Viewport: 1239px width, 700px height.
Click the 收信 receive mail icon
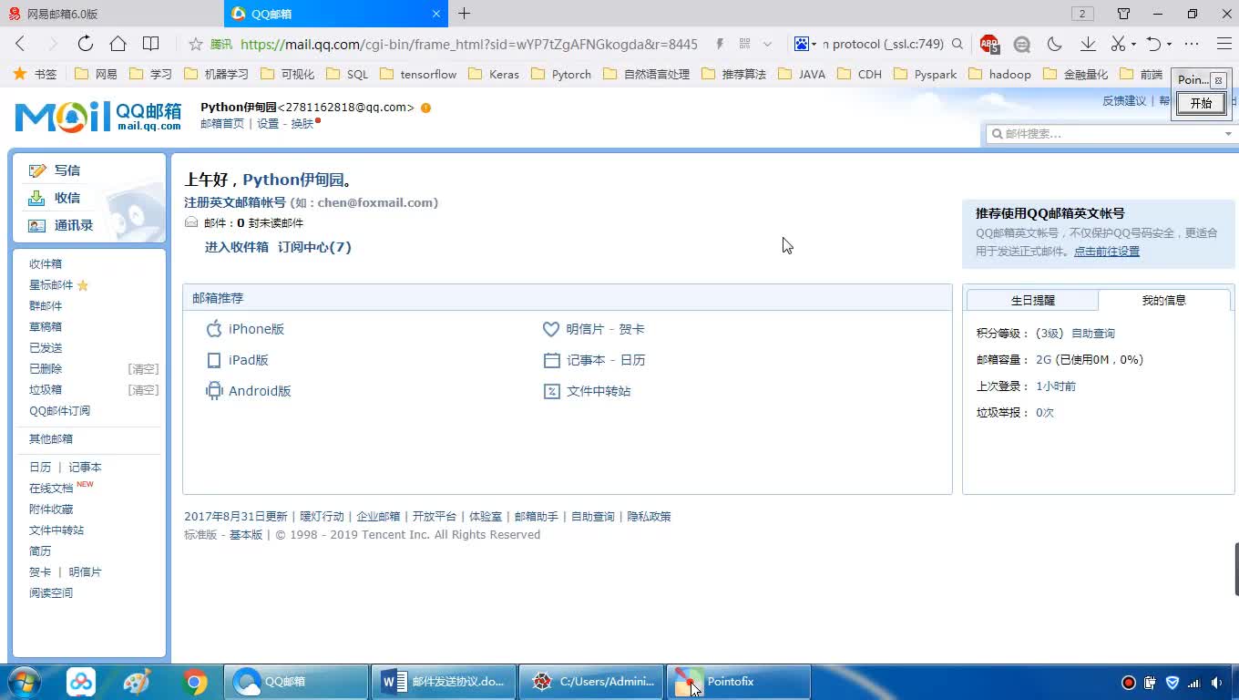[37, 198]
